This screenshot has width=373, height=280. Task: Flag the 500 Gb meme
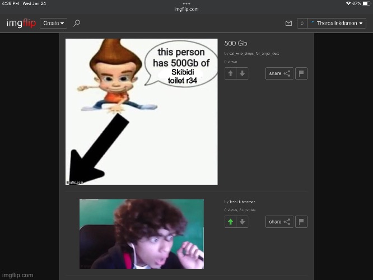click(x=301, y=73)
